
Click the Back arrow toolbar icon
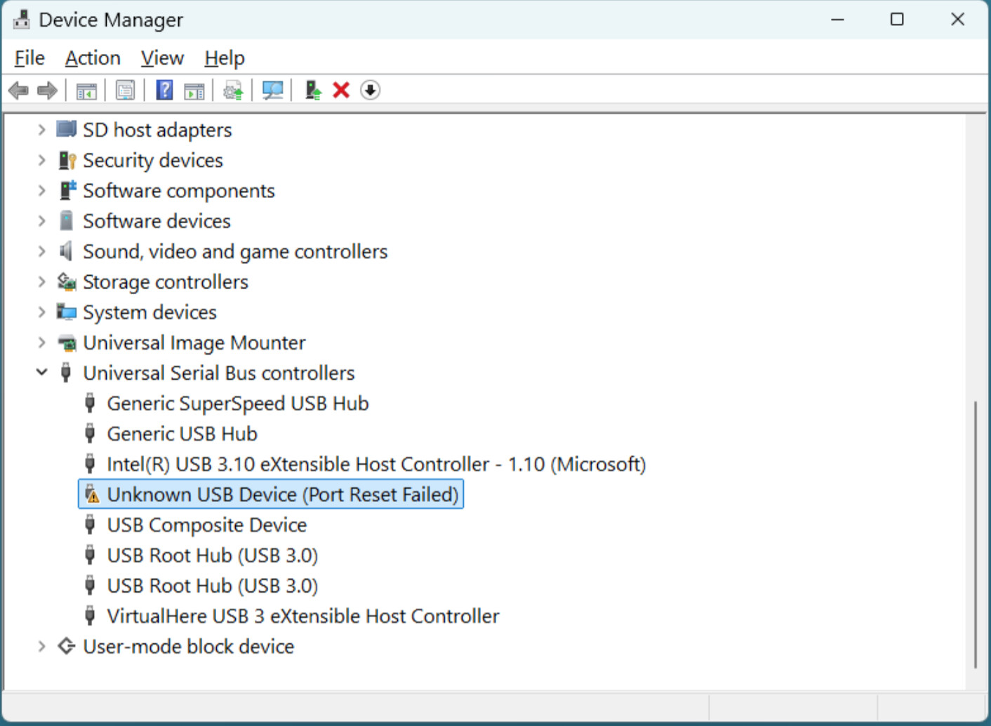18,91
